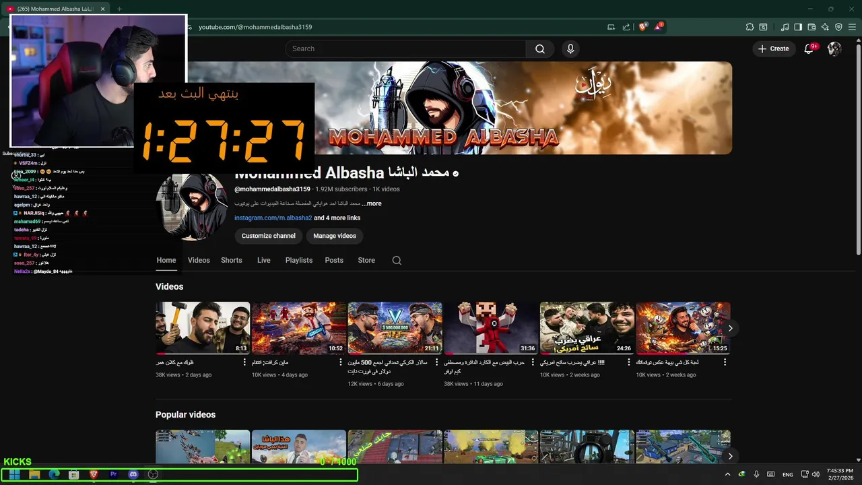Open YouTube notifications bell showing 9+
The image size is (862, 485).
[x=809, y=48]
